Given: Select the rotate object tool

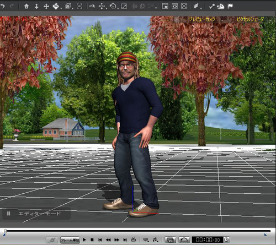Looking at the screenshot, I should [113, 7].
